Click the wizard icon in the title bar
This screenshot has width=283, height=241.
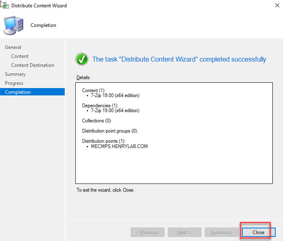pyautogui.click(x=5, y=5)
